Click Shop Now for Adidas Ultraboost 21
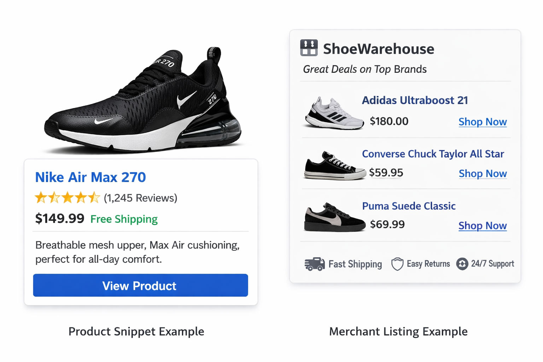 [x=483, y=122]
